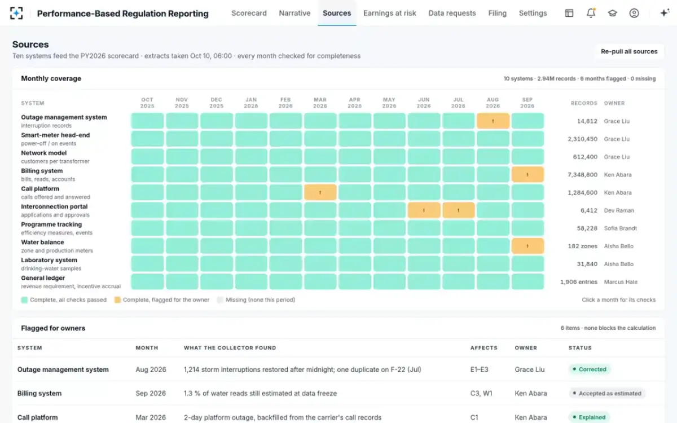Click the 182 zones value
This screenshot has height=423, width=677.
point(583,246)
